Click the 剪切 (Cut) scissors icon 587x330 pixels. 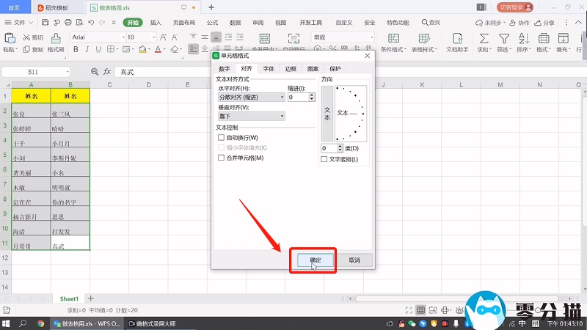[x=27, y=37]
